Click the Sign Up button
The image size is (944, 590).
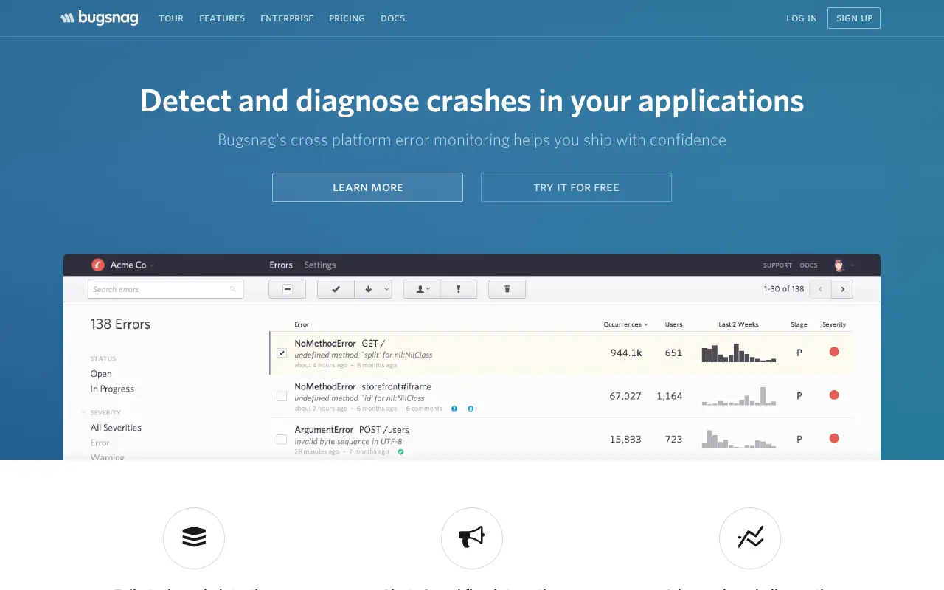coord(854,18)
